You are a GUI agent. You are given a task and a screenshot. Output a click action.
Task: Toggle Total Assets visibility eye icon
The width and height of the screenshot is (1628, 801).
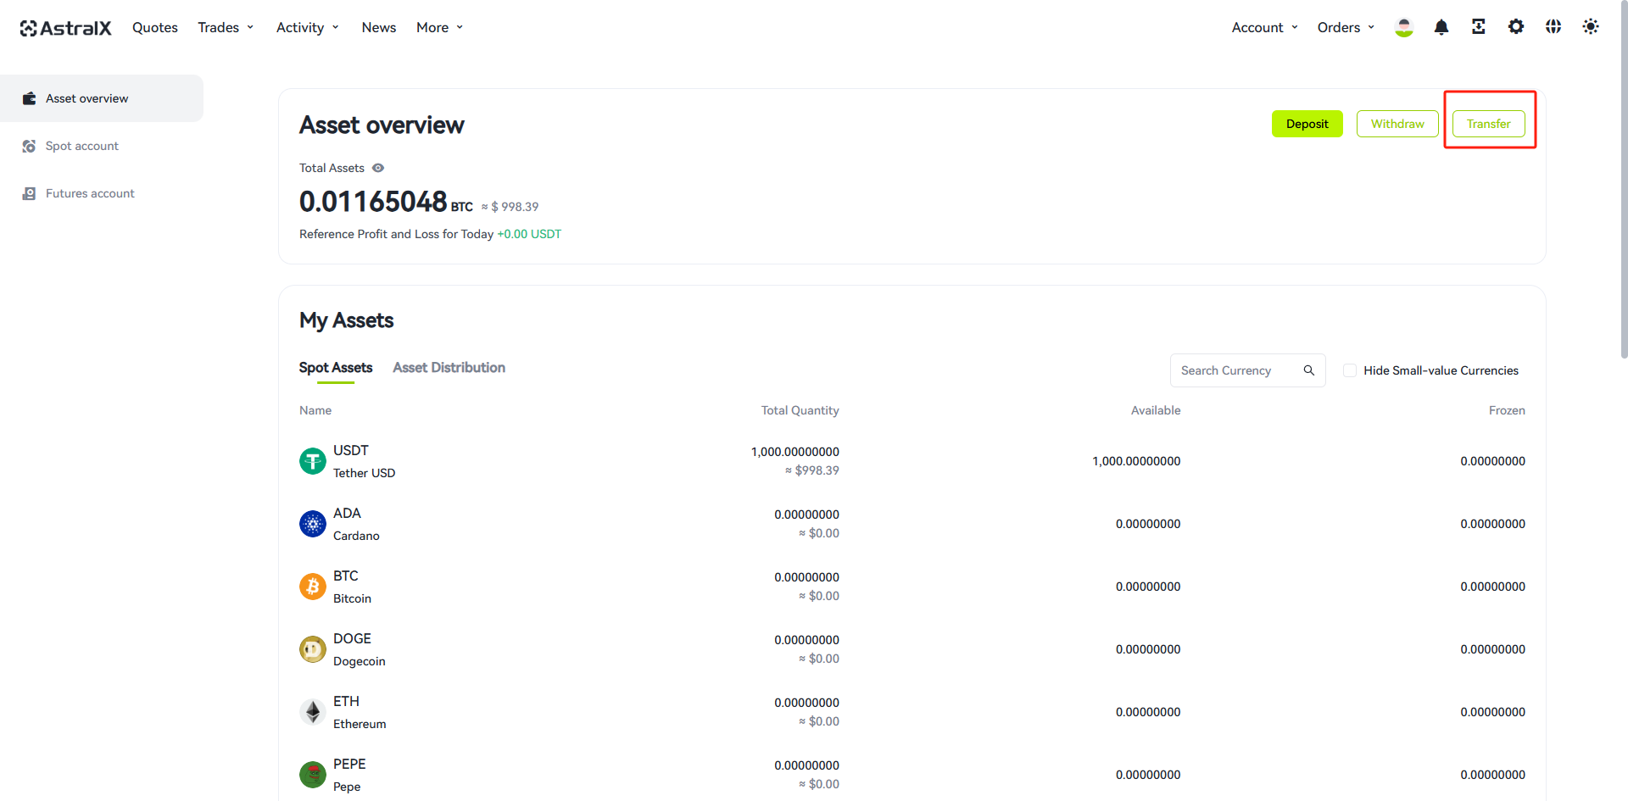coord(378,168)
